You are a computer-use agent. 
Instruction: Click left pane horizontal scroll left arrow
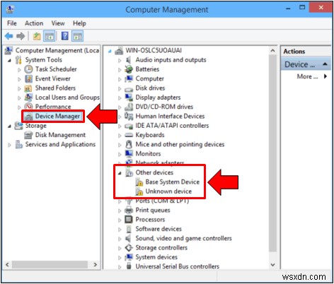coord(7,264)
